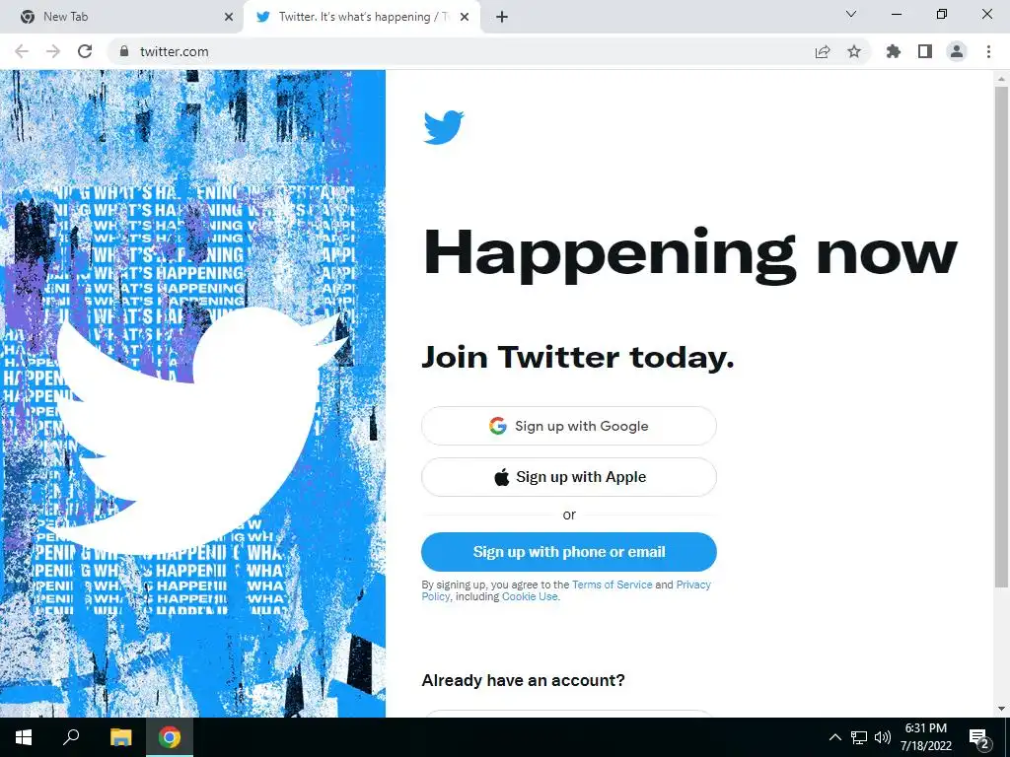Click Sign up with Google
This screenshot has width=1010, height=757.
click(569, 426)
